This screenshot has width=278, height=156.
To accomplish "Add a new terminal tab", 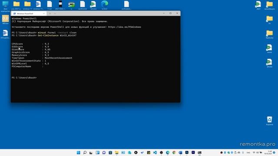I will click(x=50, y=13).
